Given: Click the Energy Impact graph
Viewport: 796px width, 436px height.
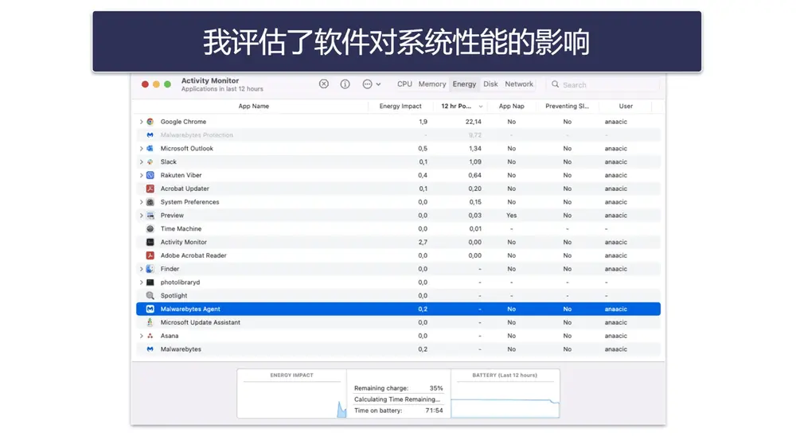Looking at the screenshot, I should click(x=292, y=393).
